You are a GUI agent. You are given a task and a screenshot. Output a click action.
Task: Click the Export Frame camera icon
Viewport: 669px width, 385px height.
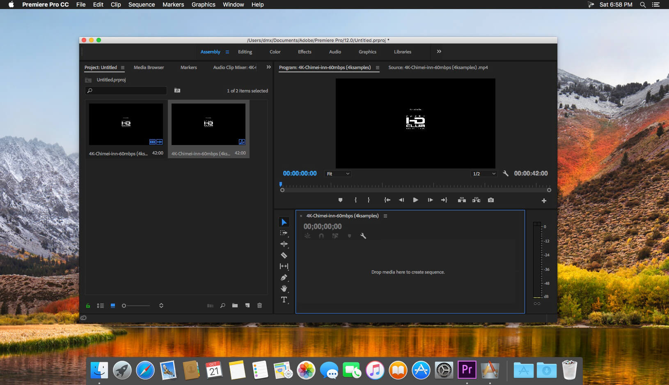coord(491,200)
